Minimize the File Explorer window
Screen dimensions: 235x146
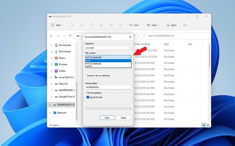[x=189, y=16]
